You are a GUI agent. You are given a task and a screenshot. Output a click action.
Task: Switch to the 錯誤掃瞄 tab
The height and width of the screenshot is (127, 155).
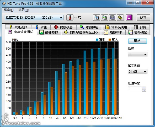coord(89,27)
